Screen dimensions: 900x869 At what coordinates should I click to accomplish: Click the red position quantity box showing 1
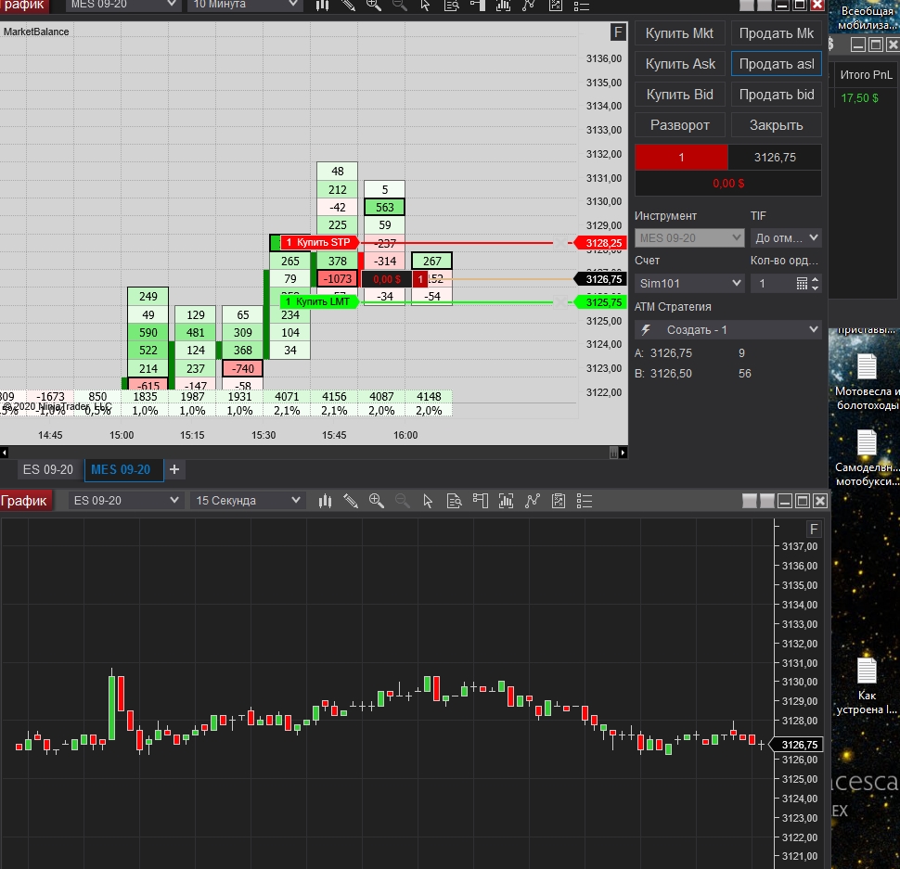pos(681,157)
